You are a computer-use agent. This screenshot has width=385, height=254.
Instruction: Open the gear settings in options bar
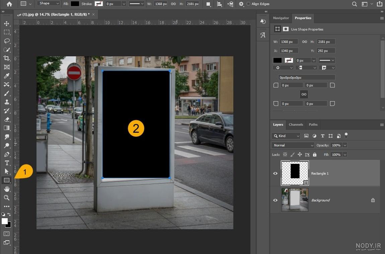pyautogui.click(x=241, y=4)
